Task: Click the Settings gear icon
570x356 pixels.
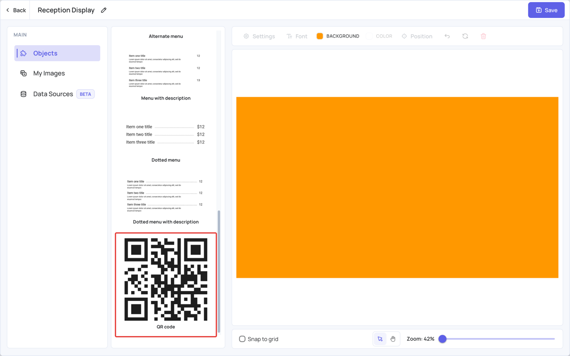Action: click(246, 36)
